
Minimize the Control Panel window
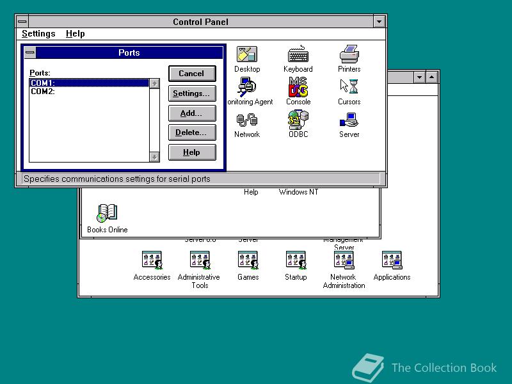tap(379, 22)
